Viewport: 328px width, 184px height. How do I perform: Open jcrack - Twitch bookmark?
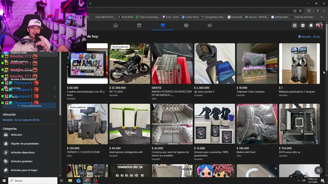[171, 17]
